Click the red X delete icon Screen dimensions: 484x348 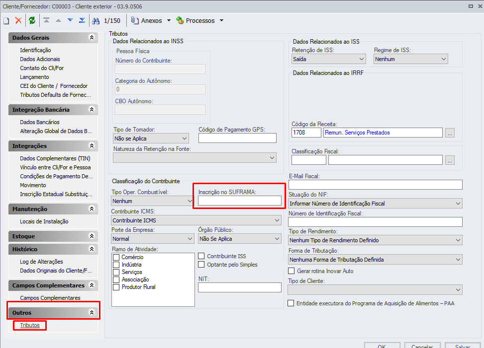[18, 21]
